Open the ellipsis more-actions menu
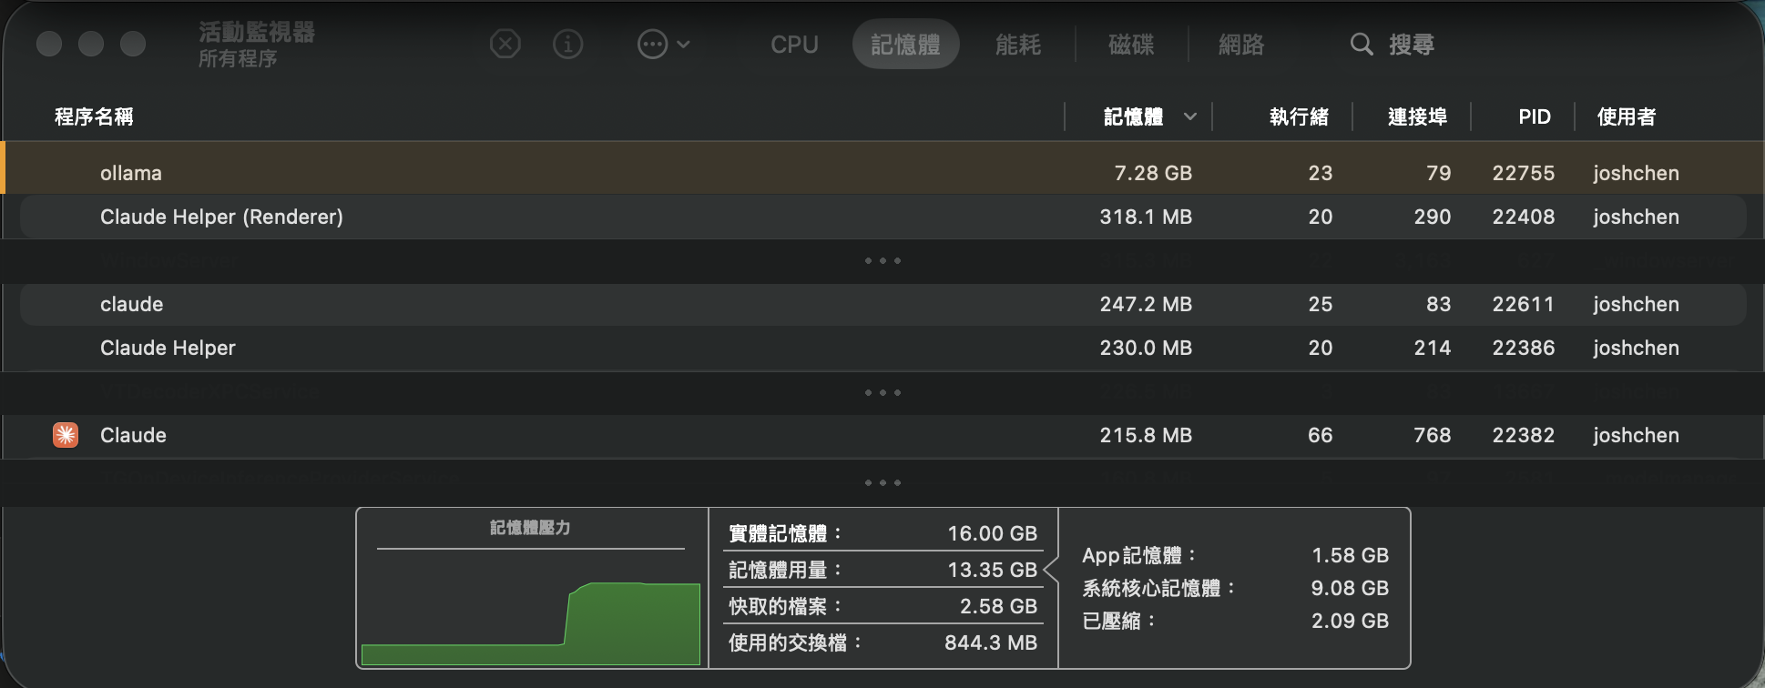Screen dimensions: 1765x688 coord(663,44)
